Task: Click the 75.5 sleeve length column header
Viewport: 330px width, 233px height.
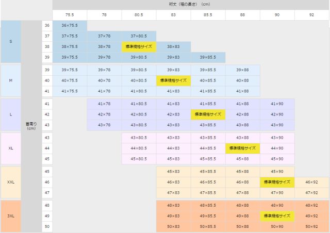Action: tap(70, 15)
